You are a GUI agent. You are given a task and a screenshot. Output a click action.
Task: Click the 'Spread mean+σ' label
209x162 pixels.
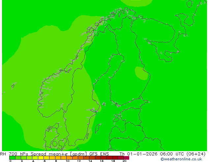pos(49,154)
